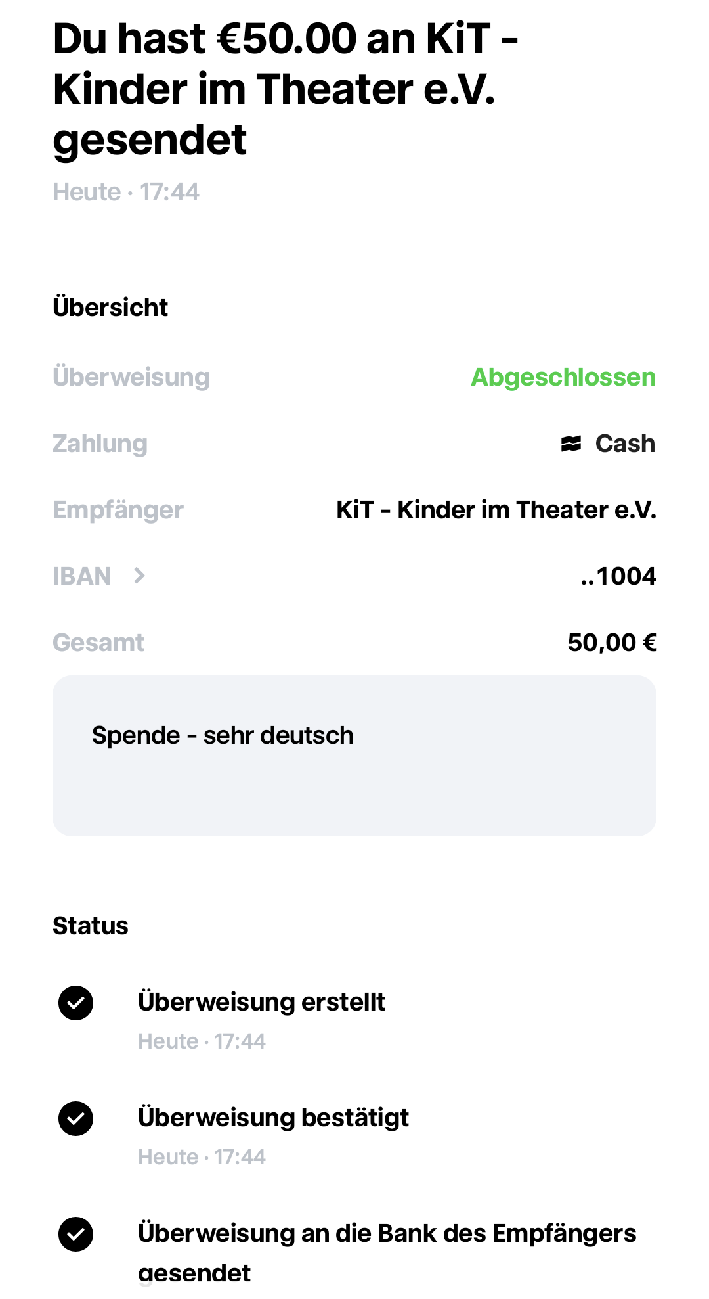
Task: Tap the Übersicht section heading
Action: pyautogui.click(x=110, y=308)
